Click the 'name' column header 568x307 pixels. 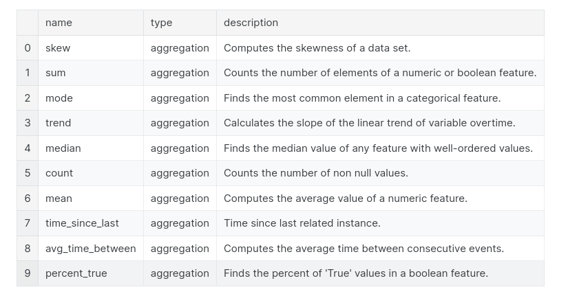(x=59, y=23)
